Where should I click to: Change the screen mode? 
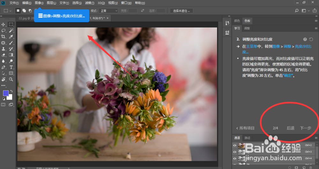[x=11, y=104]
